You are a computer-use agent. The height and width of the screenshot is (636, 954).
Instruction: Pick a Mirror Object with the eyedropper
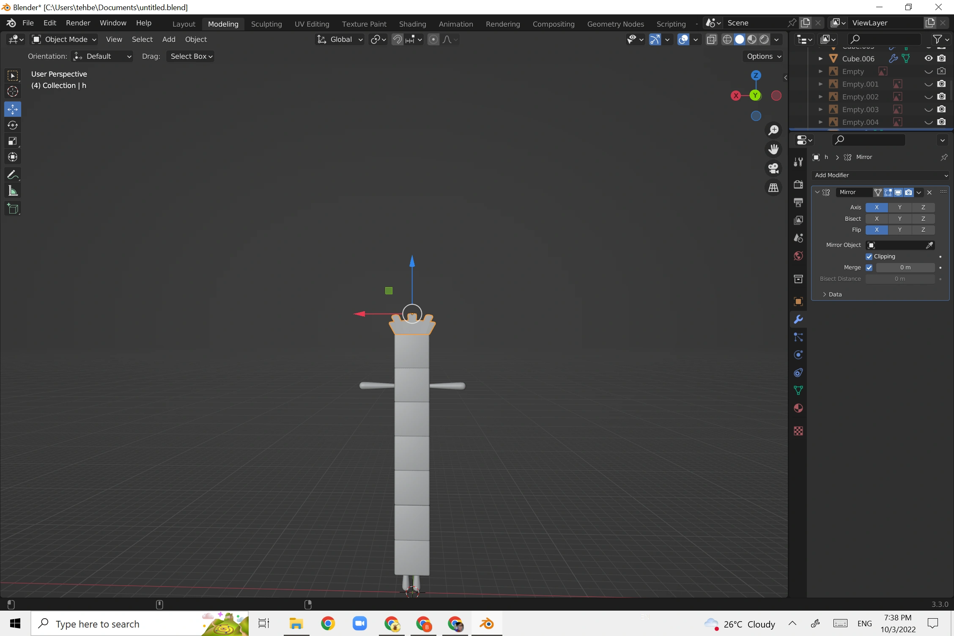click(x=930, y=245)
